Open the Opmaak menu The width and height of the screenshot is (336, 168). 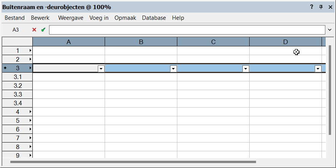tap(125, 18)
